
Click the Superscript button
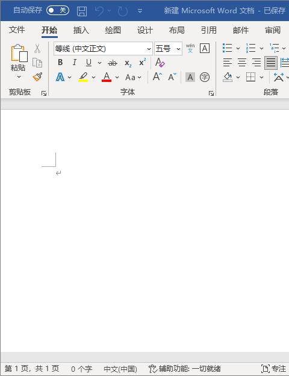pyautogui.click(x=142, y=63)
